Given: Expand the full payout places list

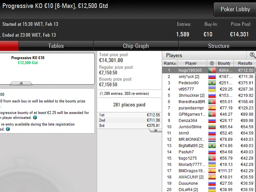Looking at the screenshot, I should coord(156,130).
